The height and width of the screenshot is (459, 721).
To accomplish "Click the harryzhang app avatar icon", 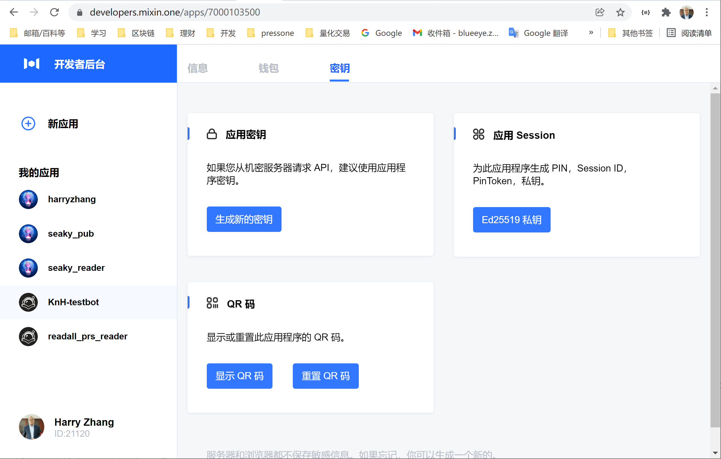I will (28, 199).
